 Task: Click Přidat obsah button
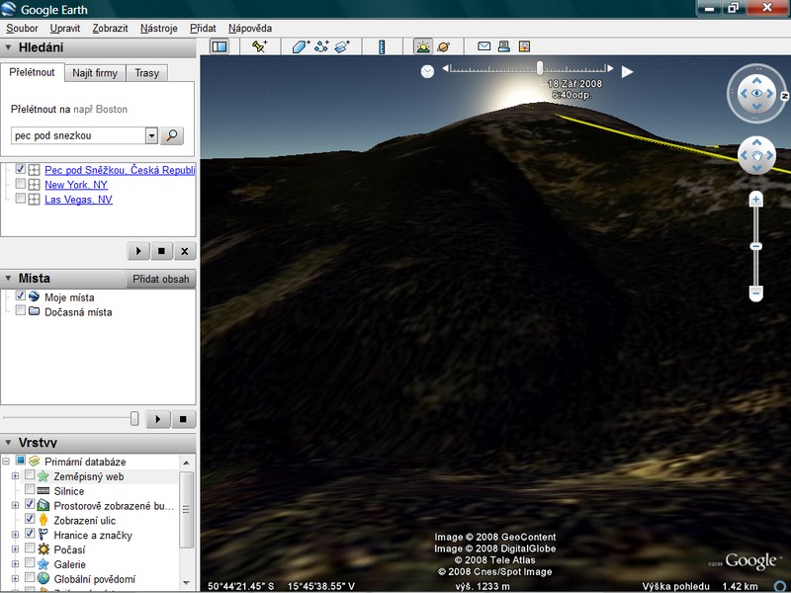click(161, 279)
